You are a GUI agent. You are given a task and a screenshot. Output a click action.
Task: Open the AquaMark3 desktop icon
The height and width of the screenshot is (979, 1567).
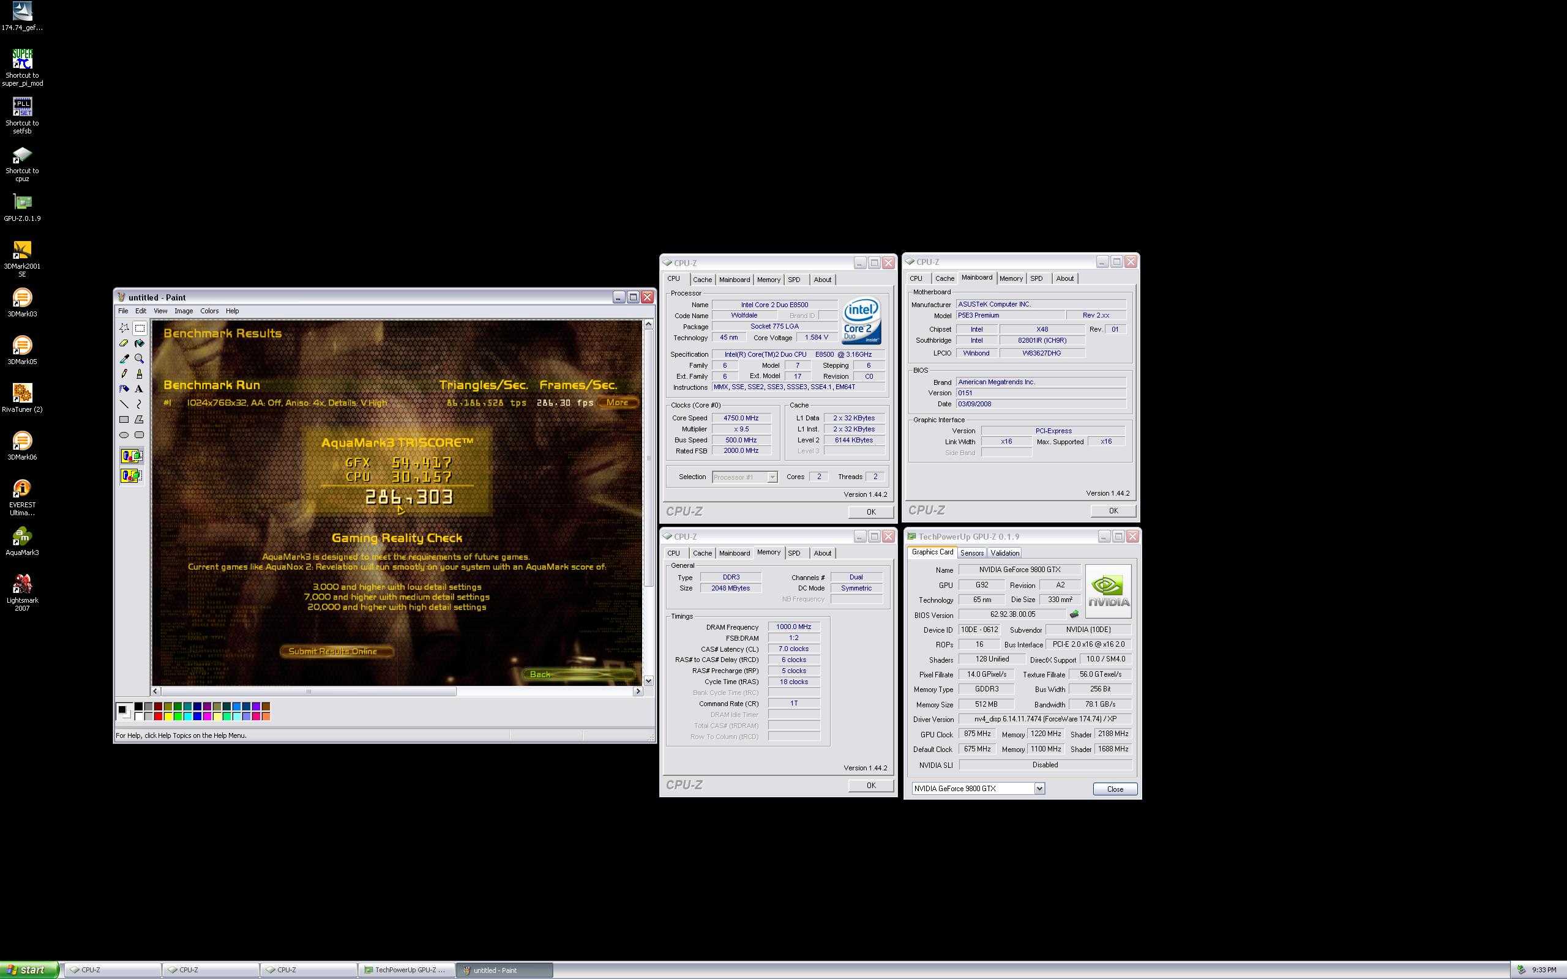(x=22, y=541)
